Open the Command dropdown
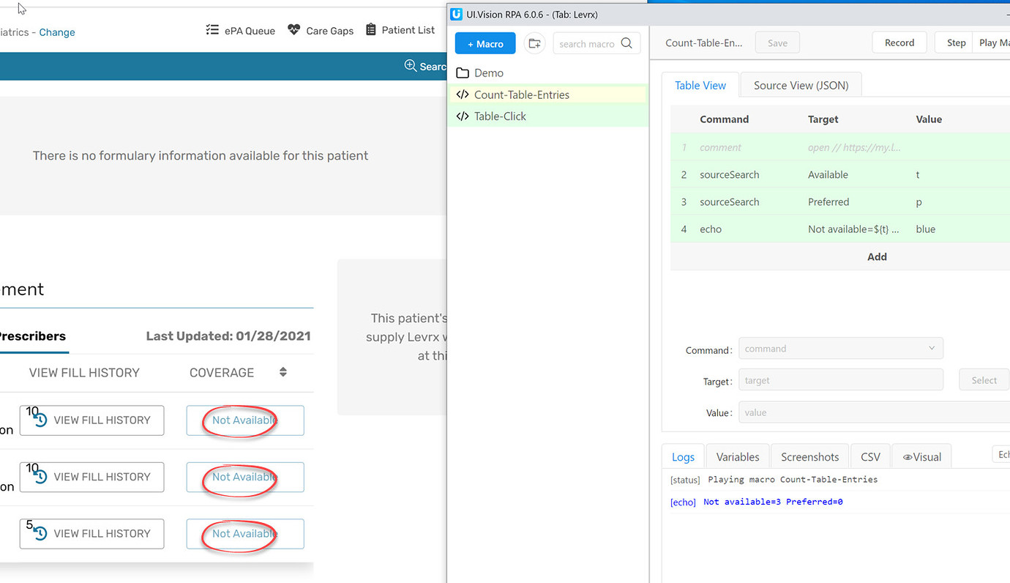 [x=932, y=348]
